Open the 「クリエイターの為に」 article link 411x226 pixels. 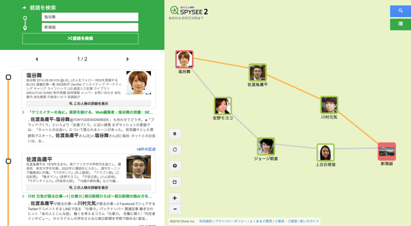pyautogui.click(x=90, y=112)
